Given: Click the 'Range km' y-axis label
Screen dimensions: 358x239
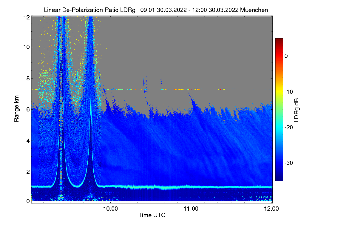Looking at the screenshot, I should click(x=16, y=109).
